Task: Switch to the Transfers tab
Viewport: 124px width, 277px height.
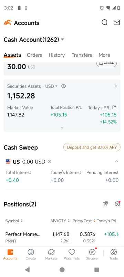Action: tap(82, 55)
